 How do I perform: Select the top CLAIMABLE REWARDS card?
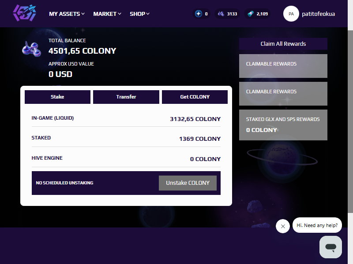[283, 66]
